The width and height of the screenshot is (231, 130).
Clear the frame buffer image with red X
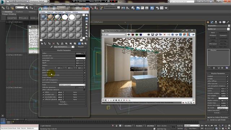pyautogui.click(x=165, y=35)
